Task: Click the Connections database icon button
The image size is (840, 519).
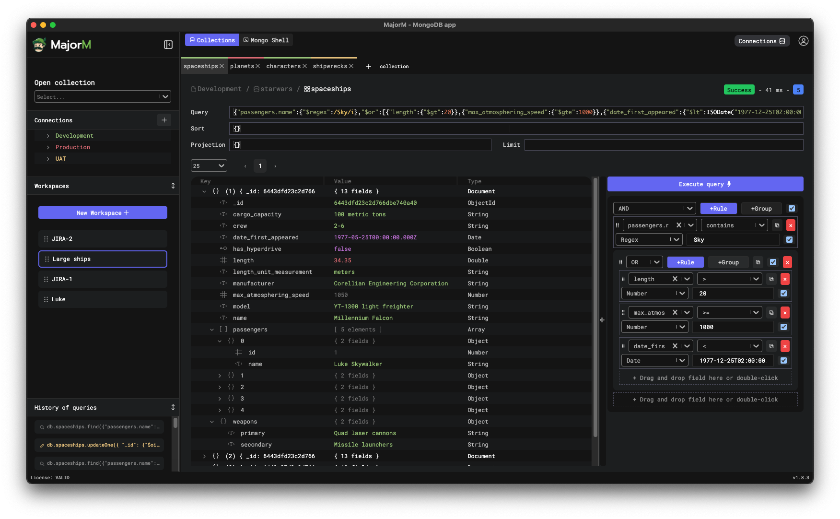Action: tap(762, 41)
